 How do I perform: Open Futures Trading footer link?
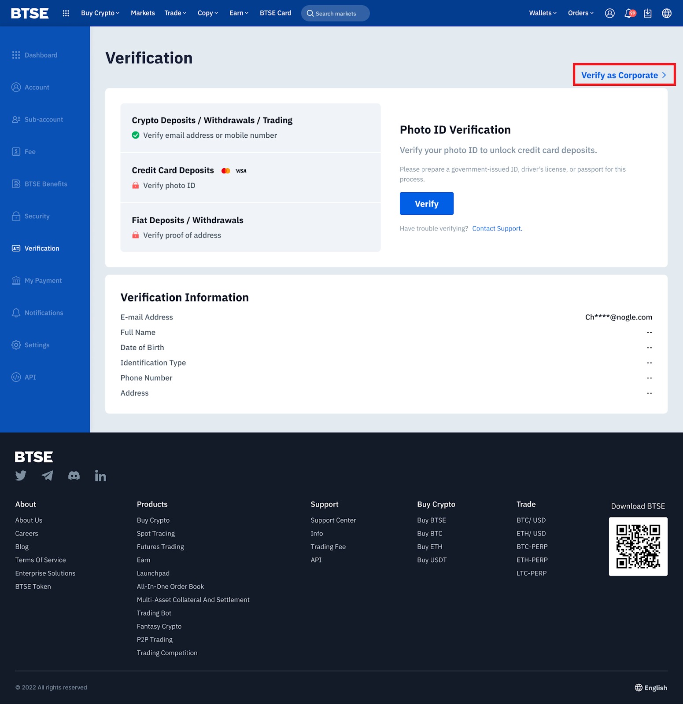[160, 546]
